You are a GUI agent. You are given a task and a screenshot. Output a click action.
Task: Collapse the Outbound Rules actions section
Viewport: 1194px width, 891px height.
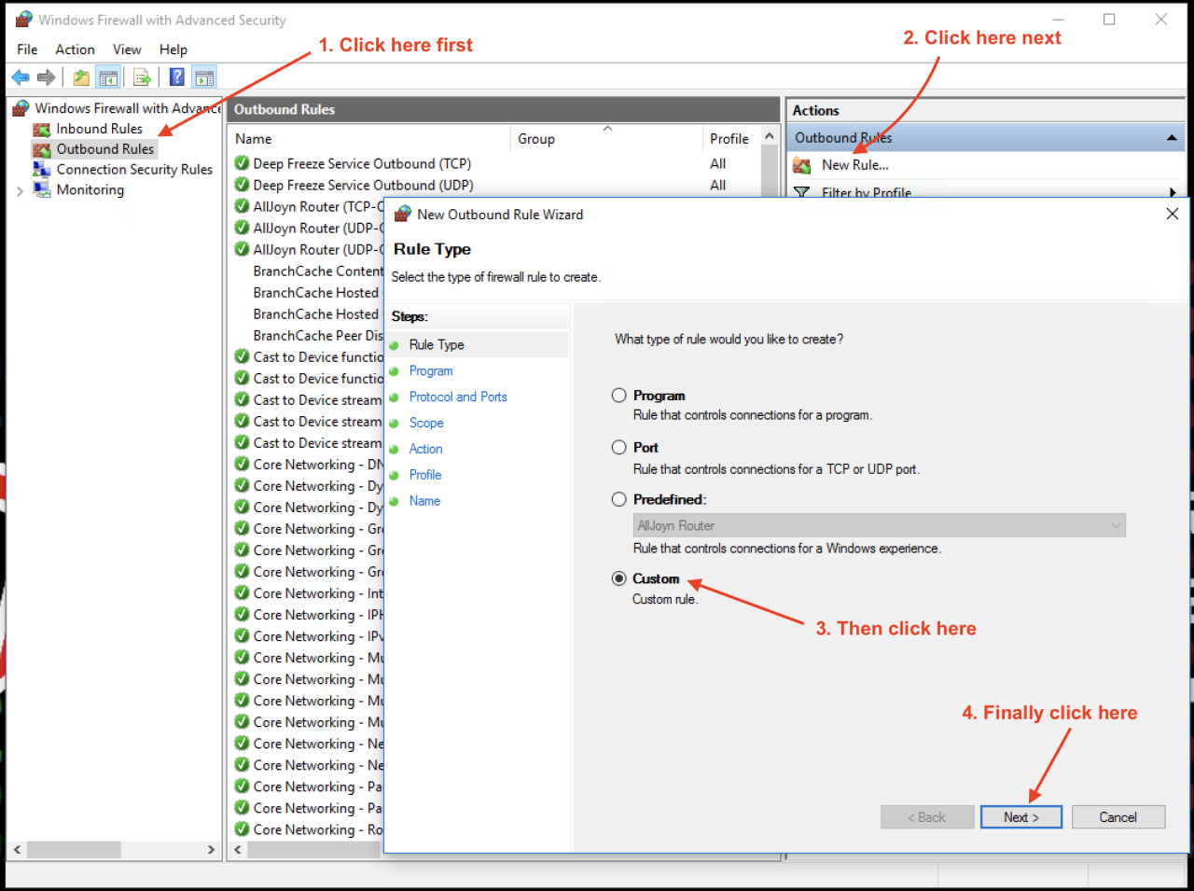coord(1172,138)
